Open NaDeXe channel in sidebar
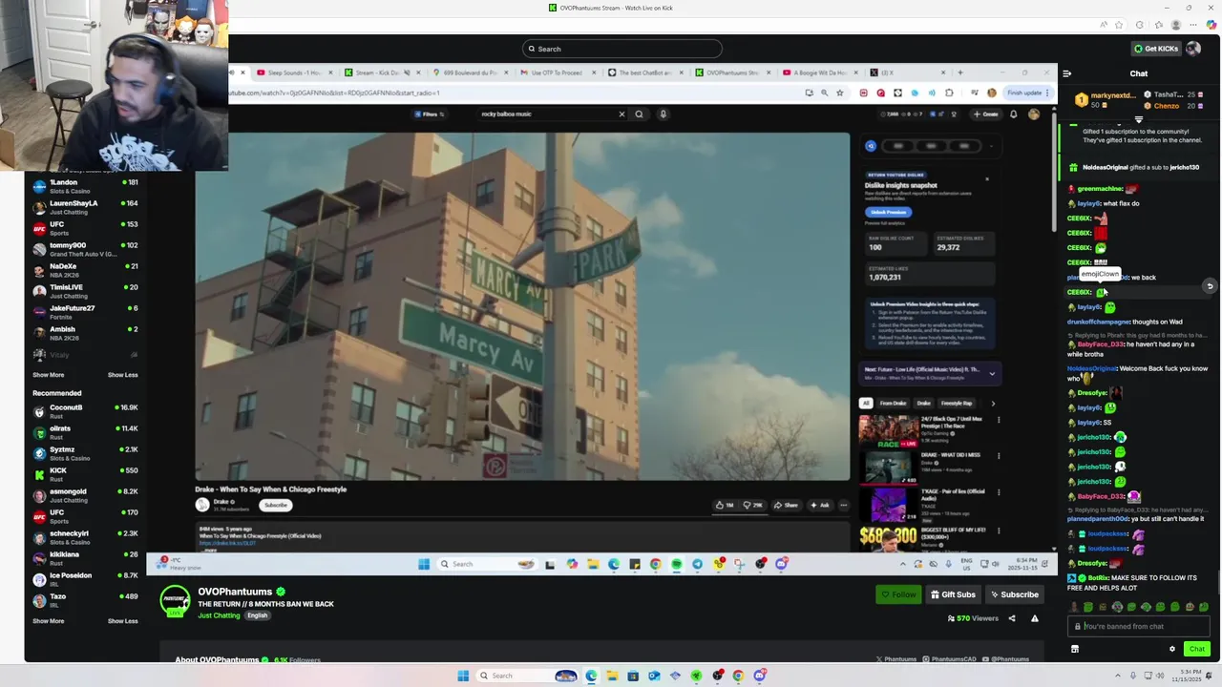The width and height of the screenshot is (1222, 687). click(86, 270)
